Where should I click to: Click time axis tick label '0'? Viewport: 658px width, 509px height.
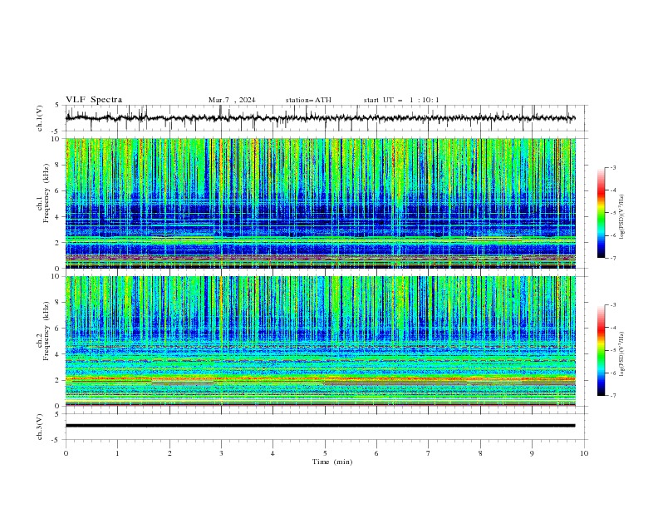[66, 453]
